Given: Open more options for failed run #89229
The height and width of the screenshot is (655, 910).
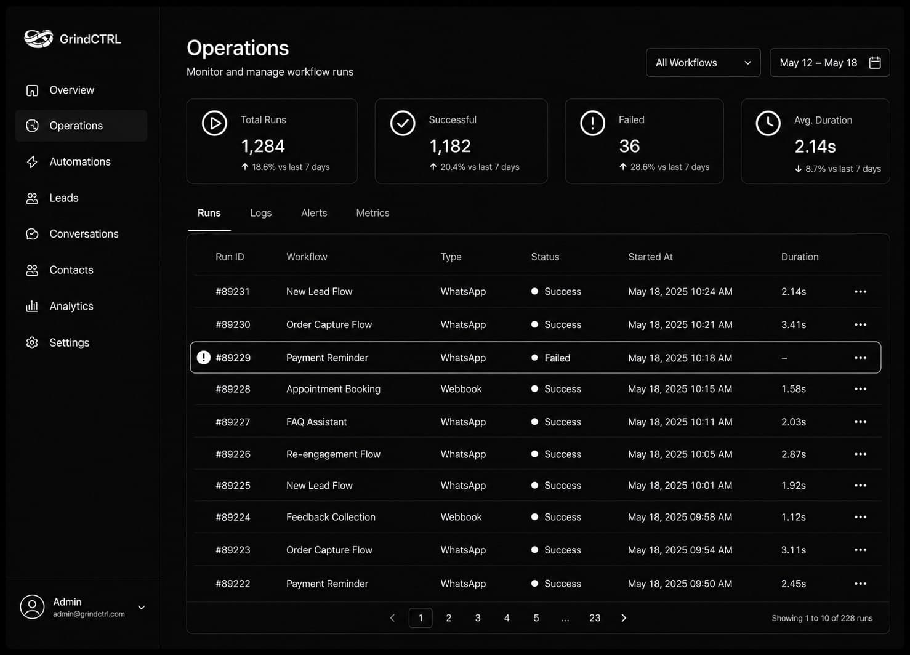Looking at the screenshot, I should (x=861, y=358).
